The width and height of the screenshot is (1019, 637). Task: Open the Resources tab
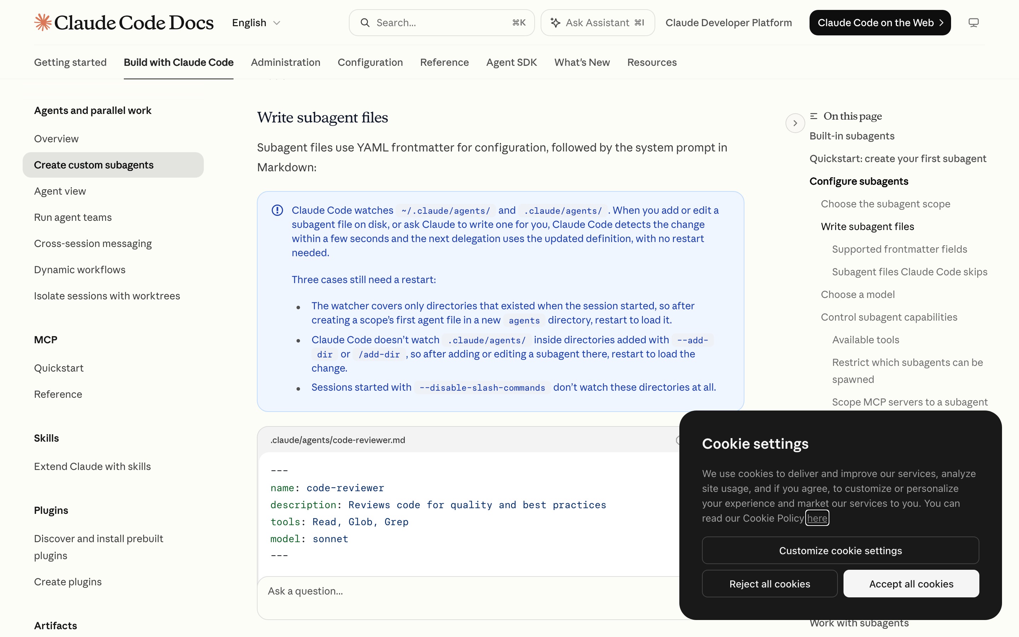(x=652, y=62)
